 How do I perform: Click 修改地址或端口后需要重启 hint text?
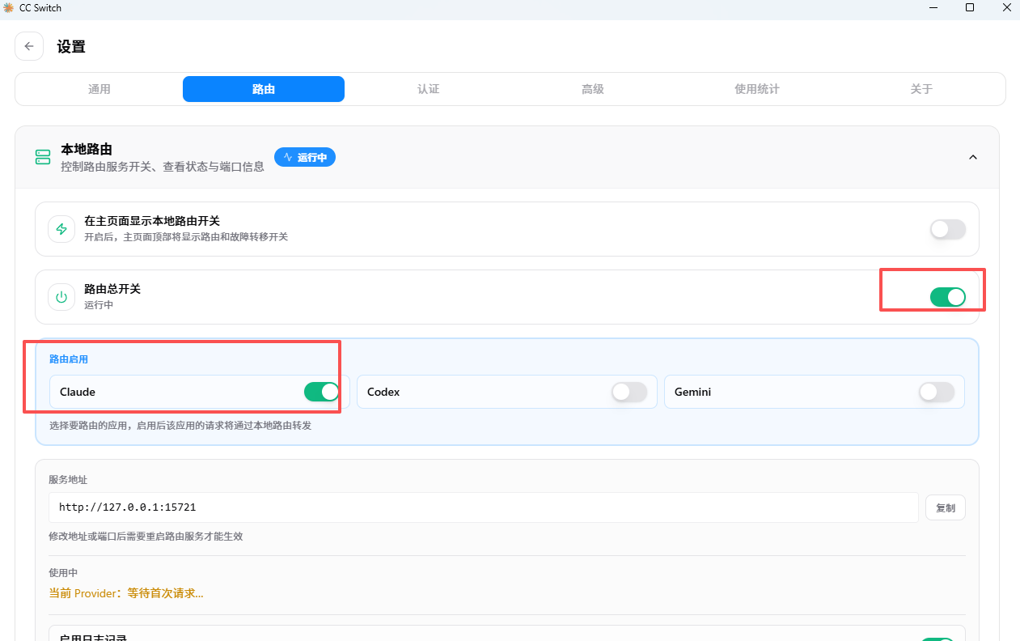click(x=146, y=537)
